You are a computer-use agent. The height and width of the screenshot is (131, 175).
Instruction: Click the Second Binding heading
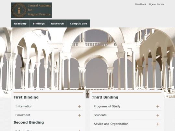coord(29,122)
